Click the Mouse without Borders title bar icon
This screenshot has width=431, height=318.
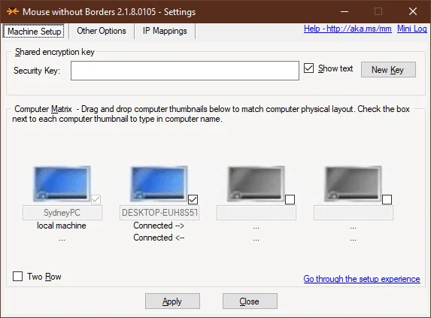tap(13, 11)
